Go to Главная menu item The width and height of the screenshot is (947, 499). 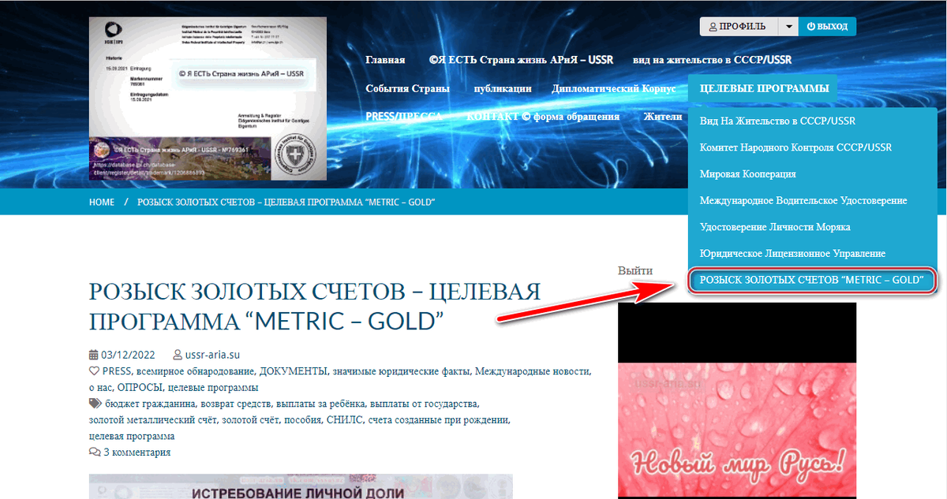click(x=385, y=60)
